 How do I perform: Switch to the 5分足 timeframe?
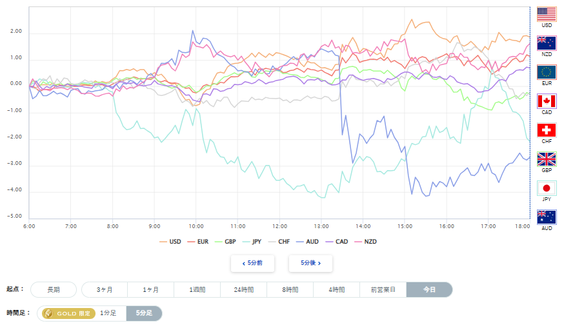point(144,313)
